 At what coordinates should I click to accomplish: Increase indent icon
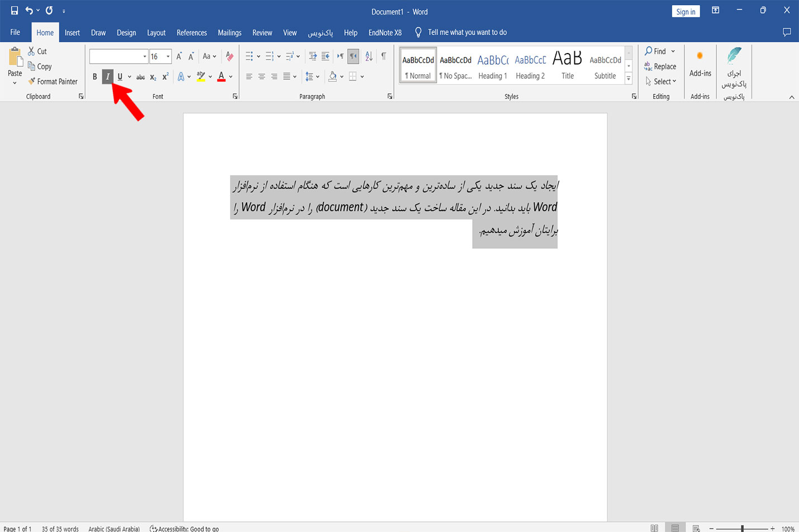click(325, 56)
